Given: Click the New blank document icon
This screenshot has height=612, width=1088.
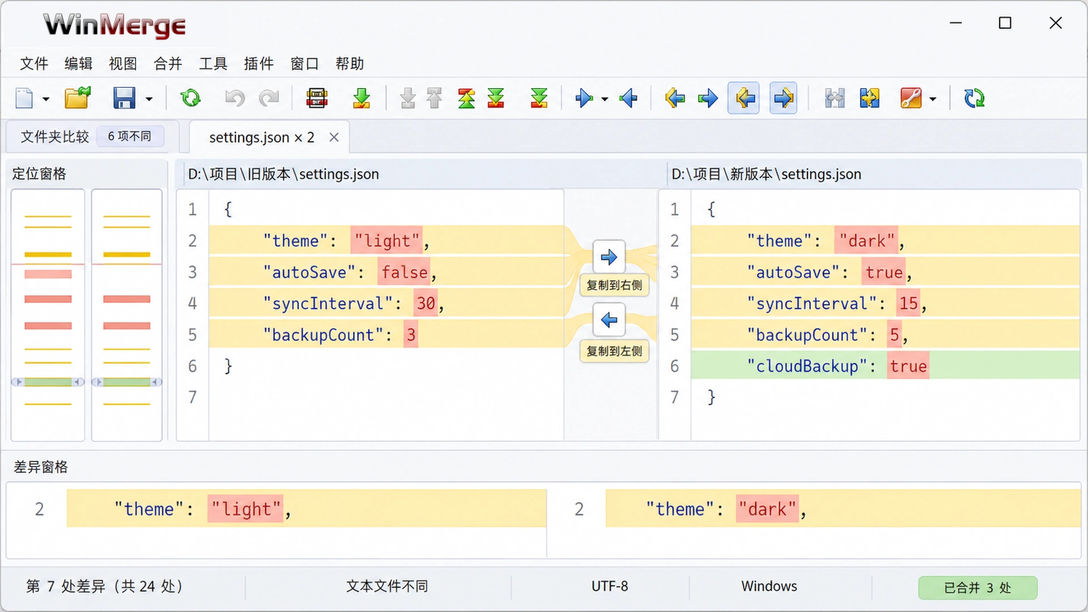Looking at the screenshot, I should (24, 98).
